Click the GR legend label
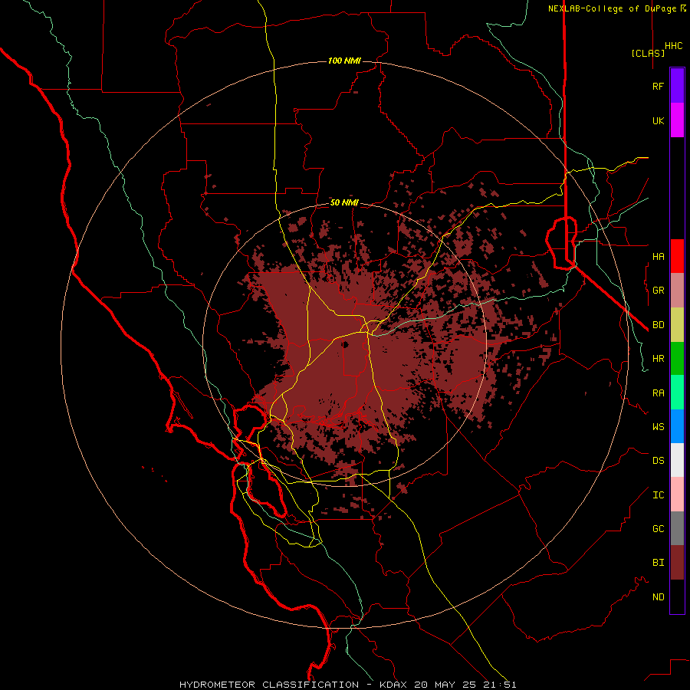Image resolution: width=690 pixels, height=690 pixels. (x=658, y=291)
